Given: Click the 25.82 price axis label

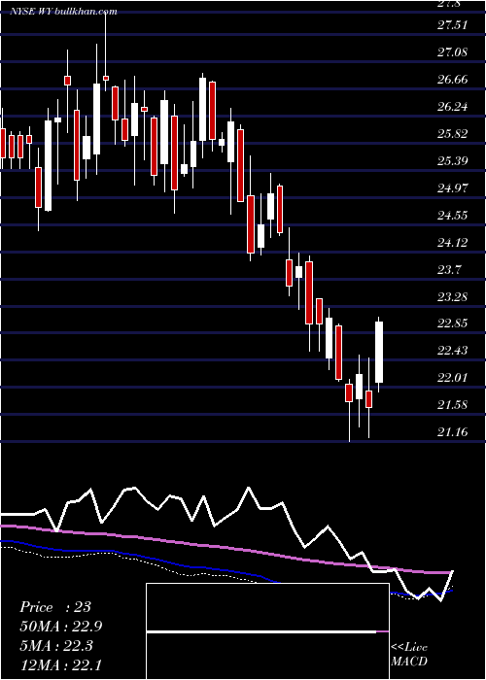Looking at the screenshot, I should (x=453, y=134).
